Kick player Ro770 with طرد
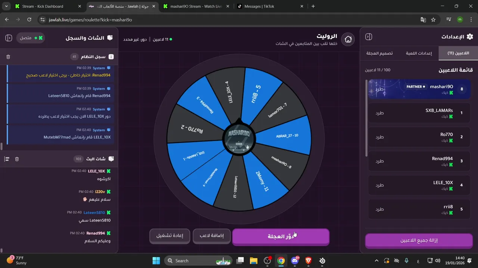The width and height of the screenshot is (478, 268). 379,137
